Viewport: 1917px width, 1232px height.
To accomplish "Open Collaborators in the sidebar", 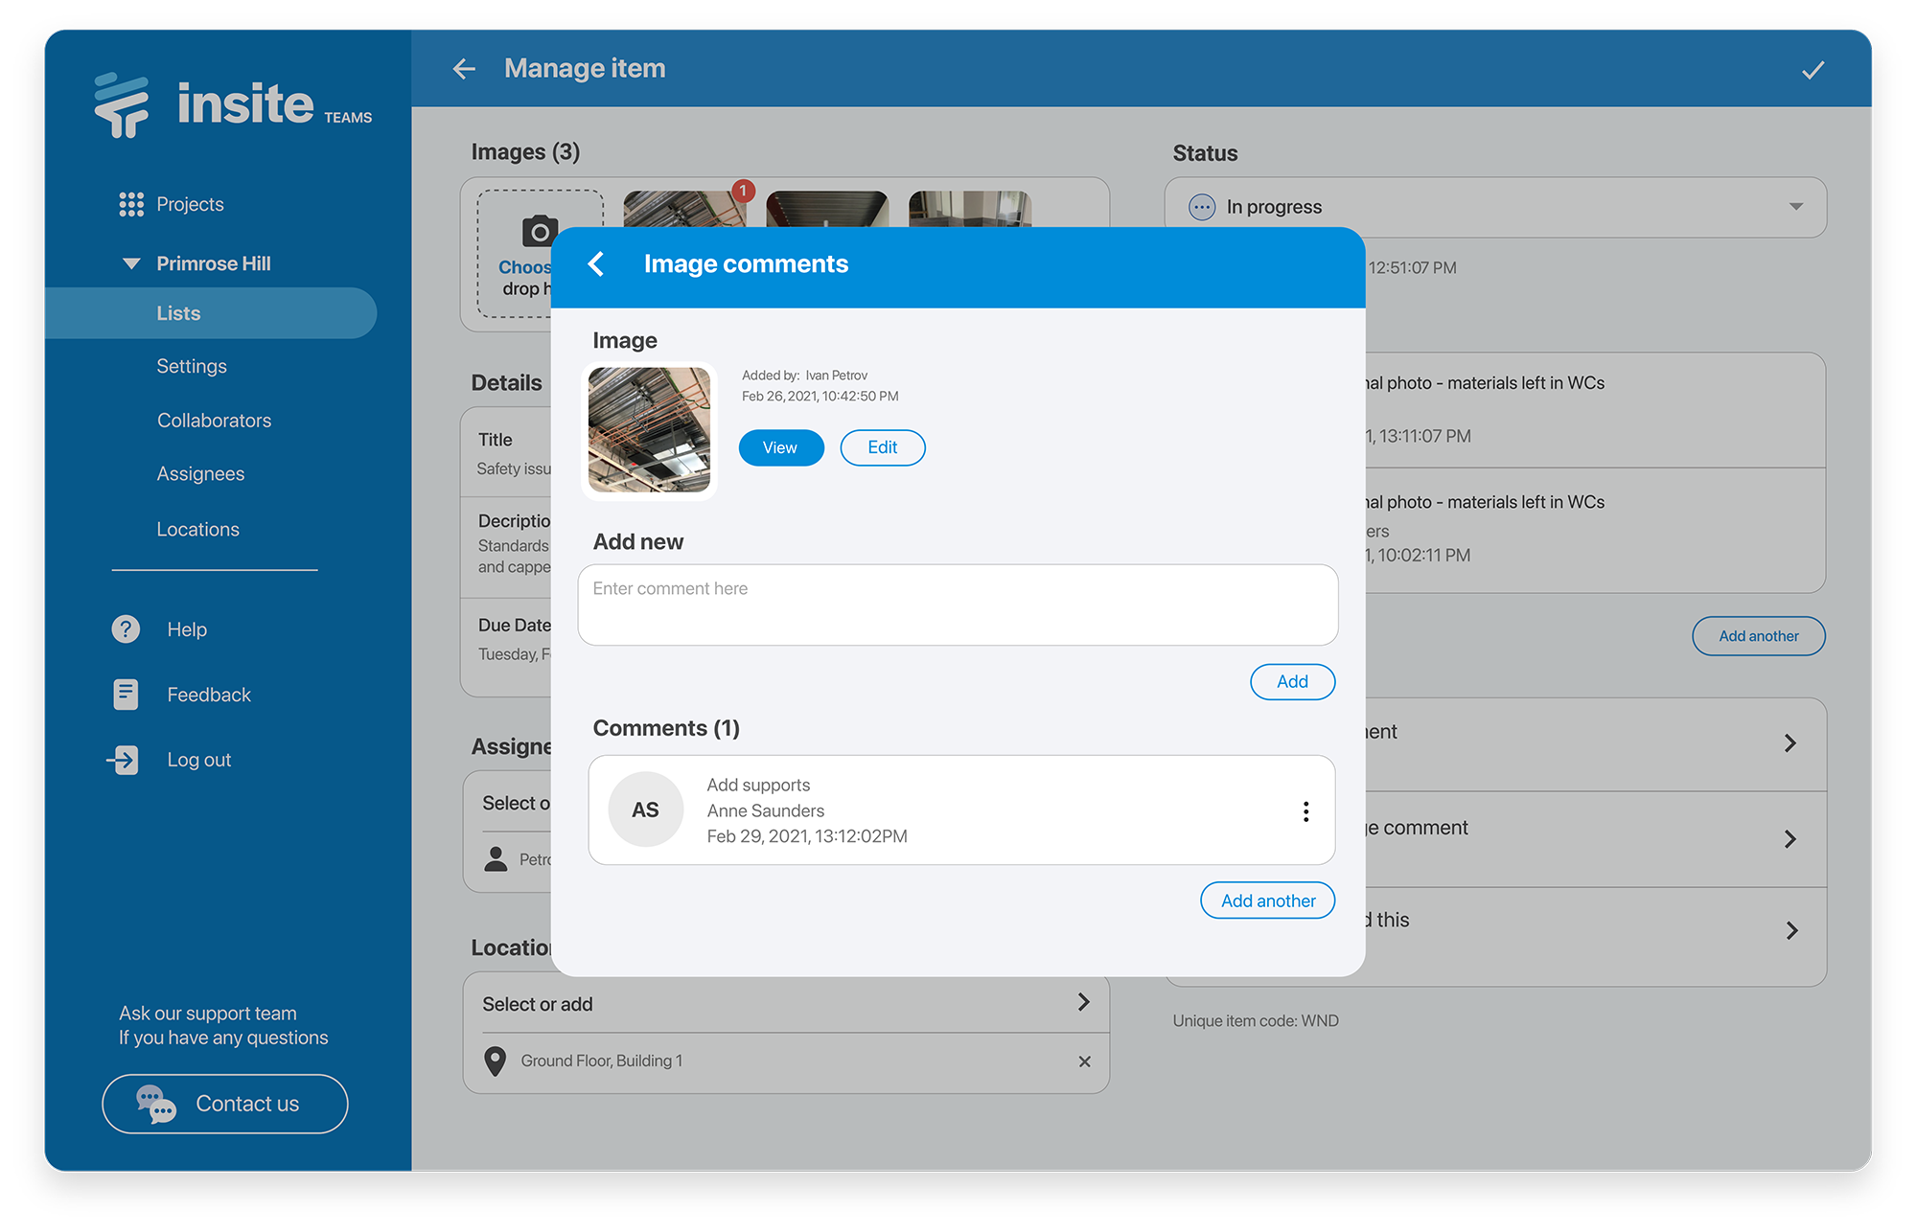I will 214,421.
